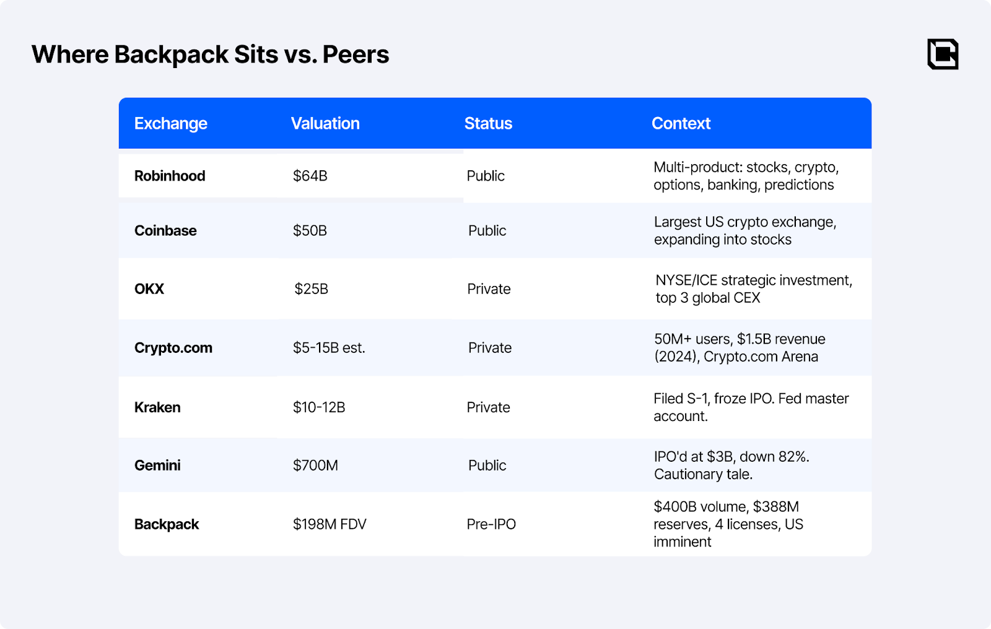Click the Backpack logo icon
This screenshot has height=629, width=991.
pos(943,54)
